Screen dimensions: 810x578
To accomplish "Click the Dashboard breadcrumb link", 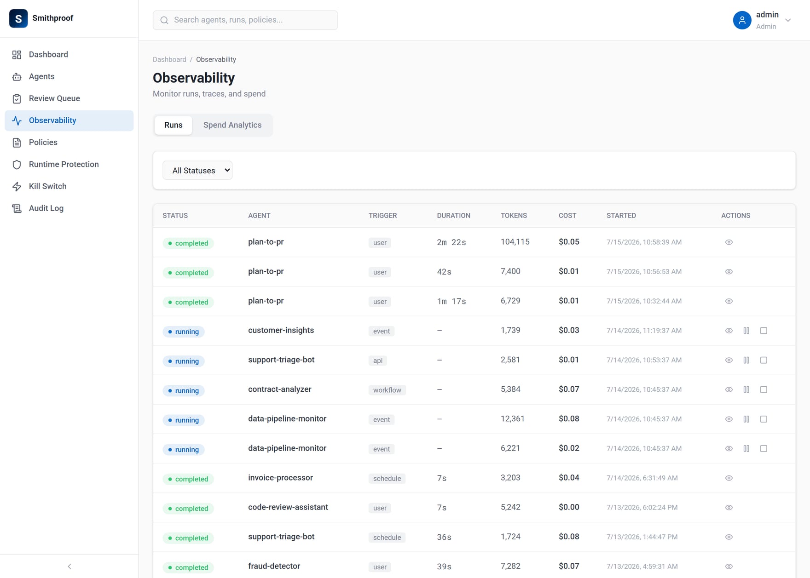I will [169, 59].
